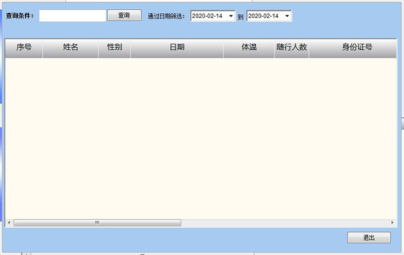Click the horizontal scrollbar right arrow
Screen dimensions: 404x255
tap(392, 223)
